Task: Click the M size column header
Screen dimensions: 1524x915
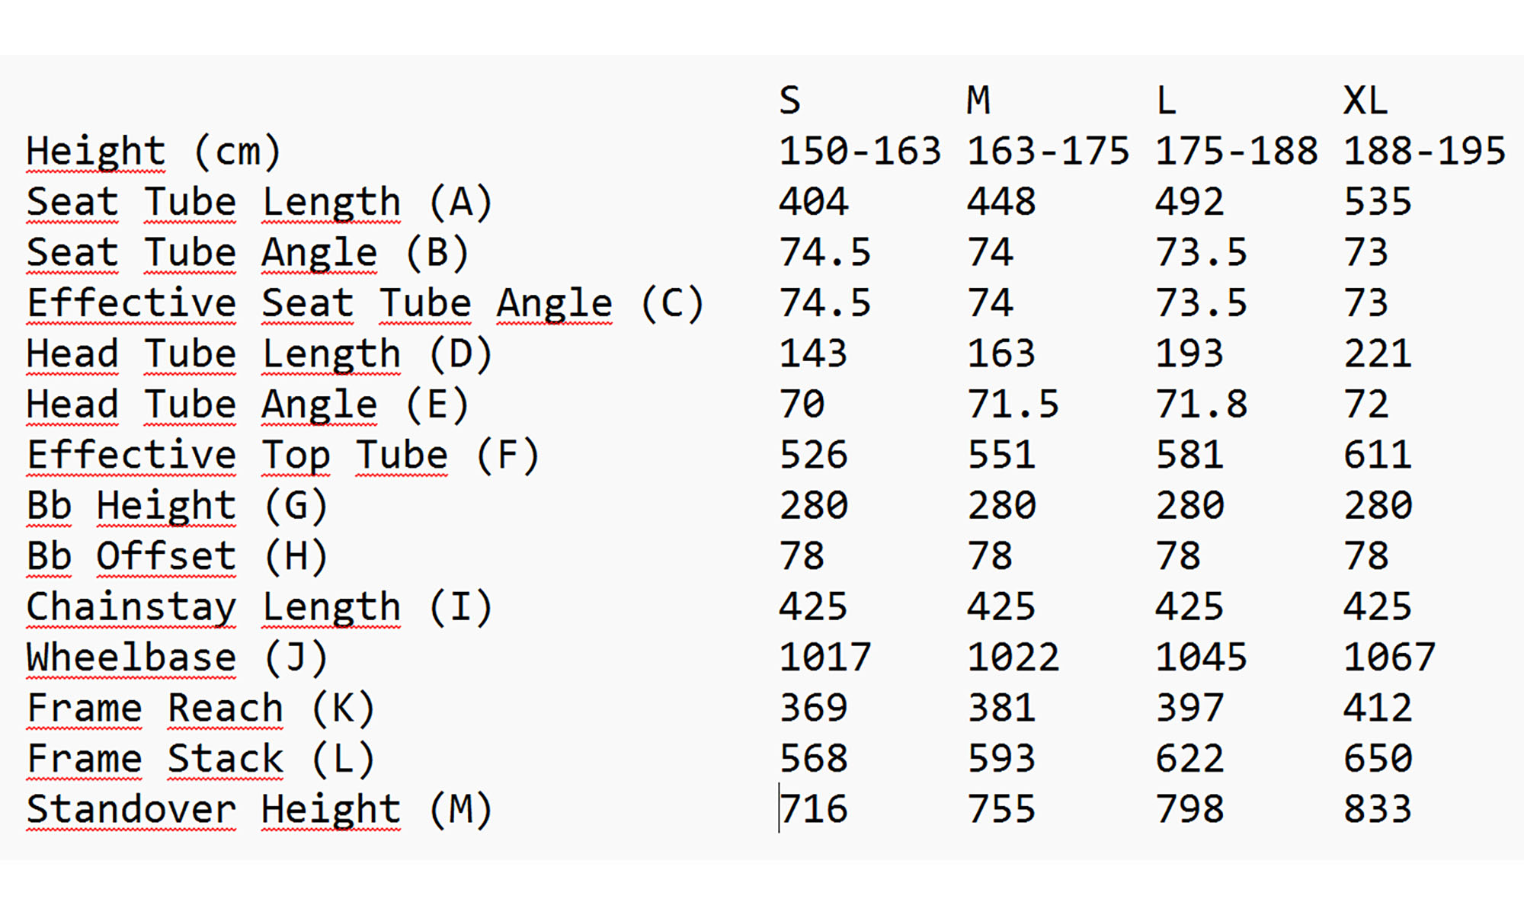Action: pyautogui.click(x=978, y=101)
